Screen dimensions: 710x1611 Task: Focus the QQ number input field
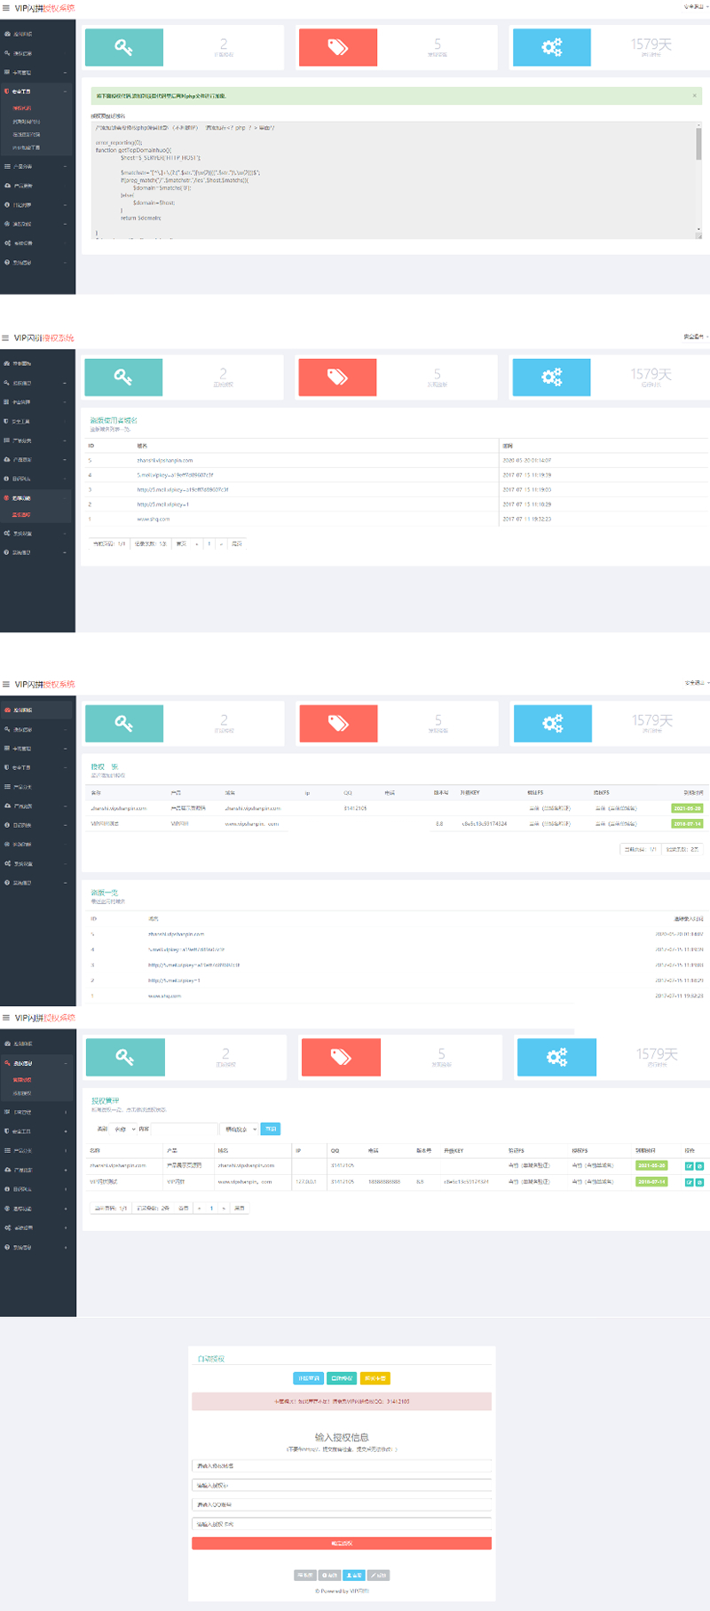pos(342,1504)
